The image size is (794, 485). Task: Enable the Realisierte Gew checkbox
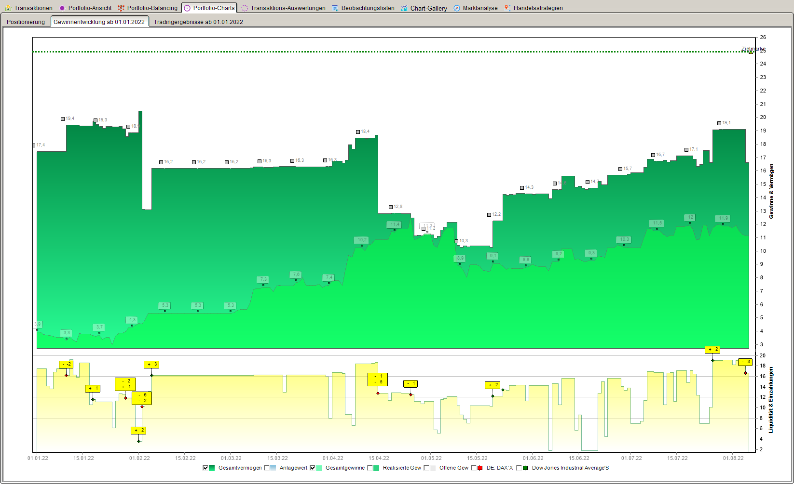(x=370, y=468)
